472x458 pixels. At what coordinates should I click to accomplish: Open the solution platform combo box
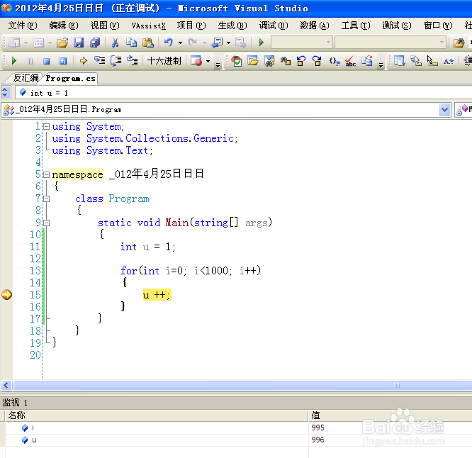pos(390,43)
